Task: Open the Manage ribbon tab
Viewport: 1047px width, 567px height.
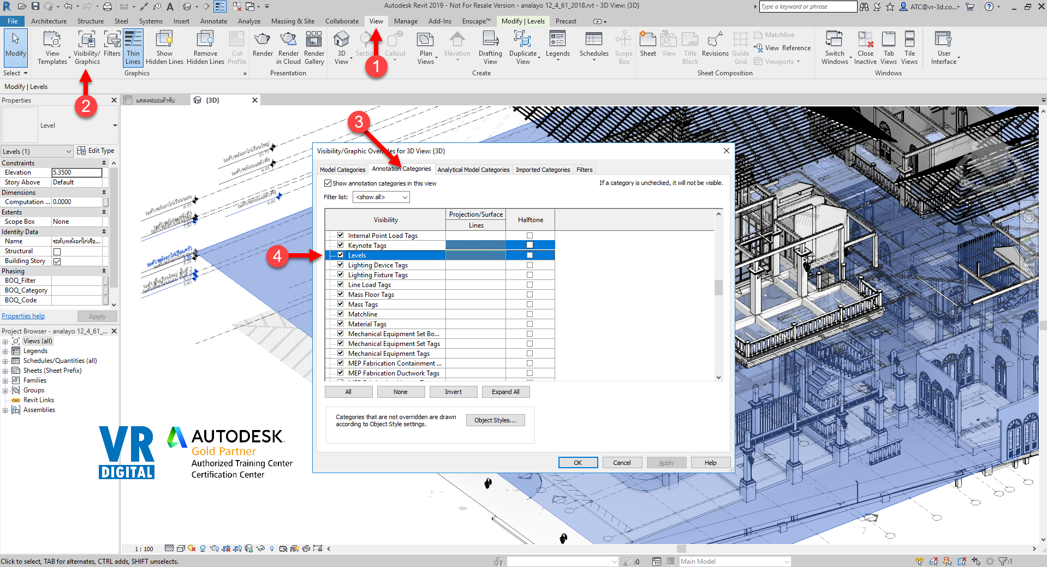Action: point(406,21)
